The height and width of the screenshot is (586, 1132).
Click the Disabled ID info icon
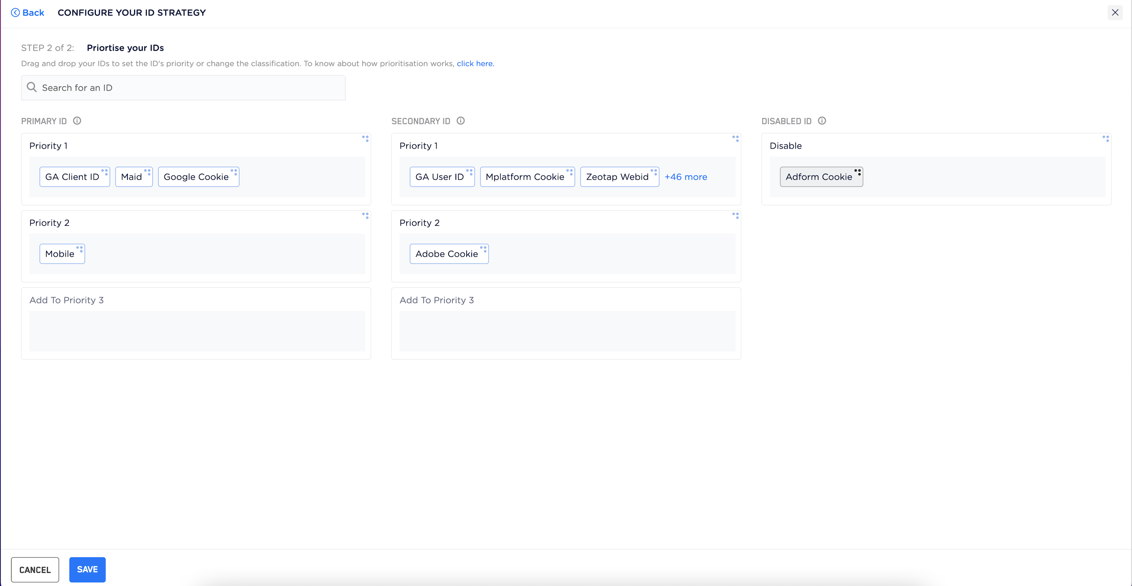822,121
